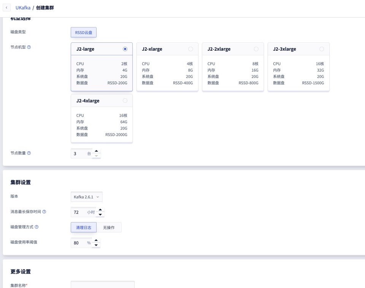
Task: Increase disk usage threshold with up arrow
Action: coord(96,240)
